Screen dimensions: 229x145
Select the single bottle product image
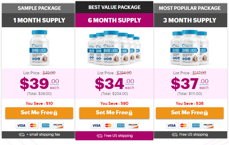pos(39,48)
